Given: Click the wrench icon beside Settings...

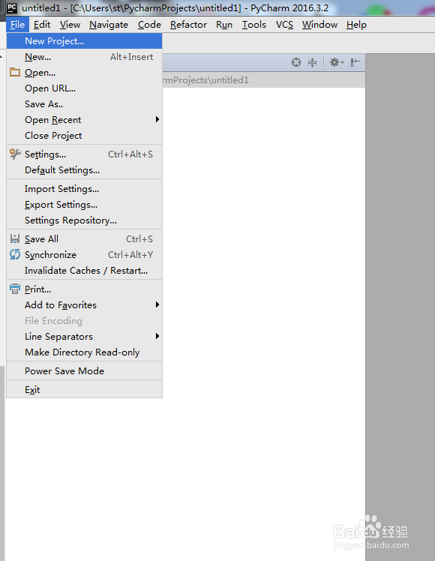Looking at the screenshot, I should tap(15, 154).
